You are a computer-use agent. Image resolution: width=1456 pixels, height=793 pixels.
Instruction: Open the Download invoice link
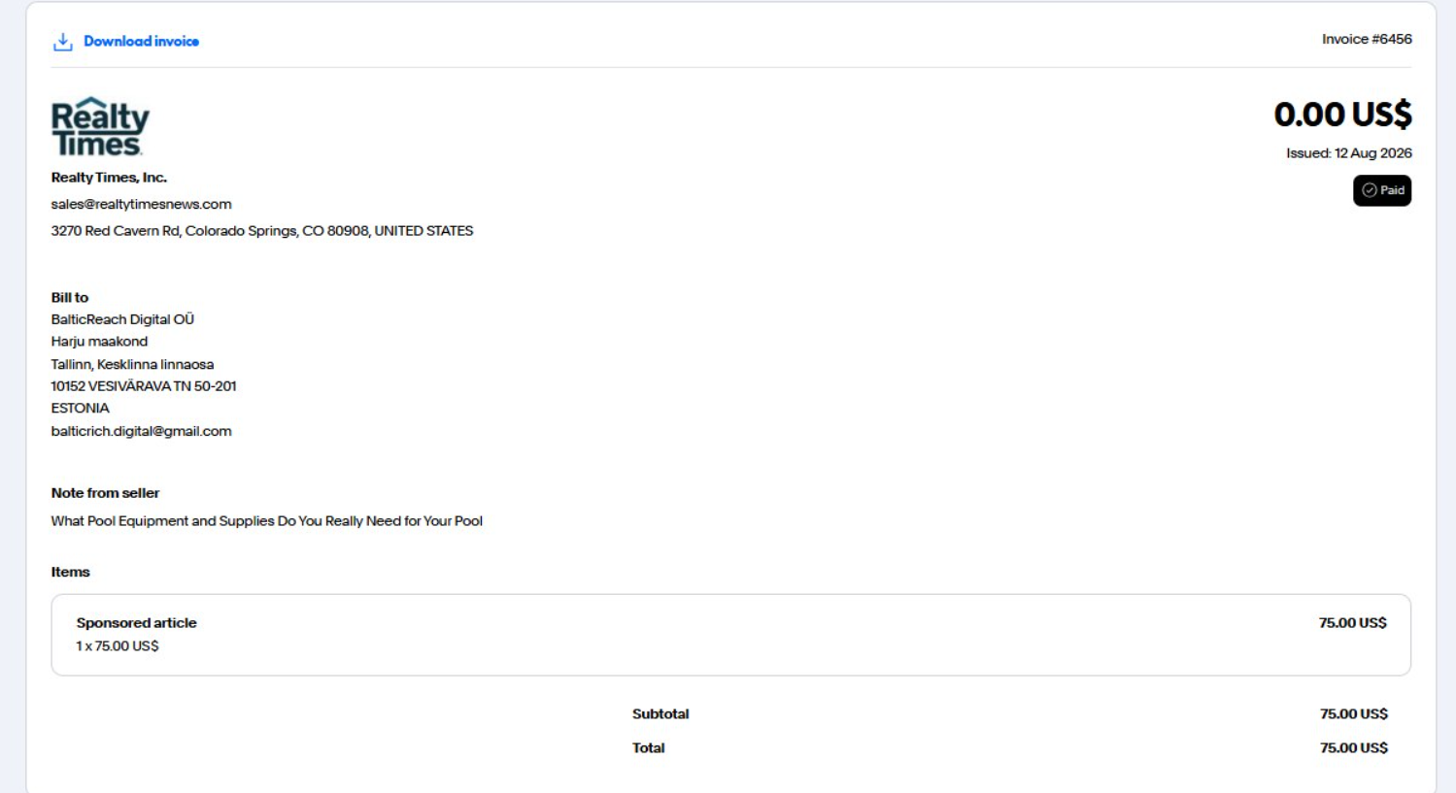(x=141, y=41)
